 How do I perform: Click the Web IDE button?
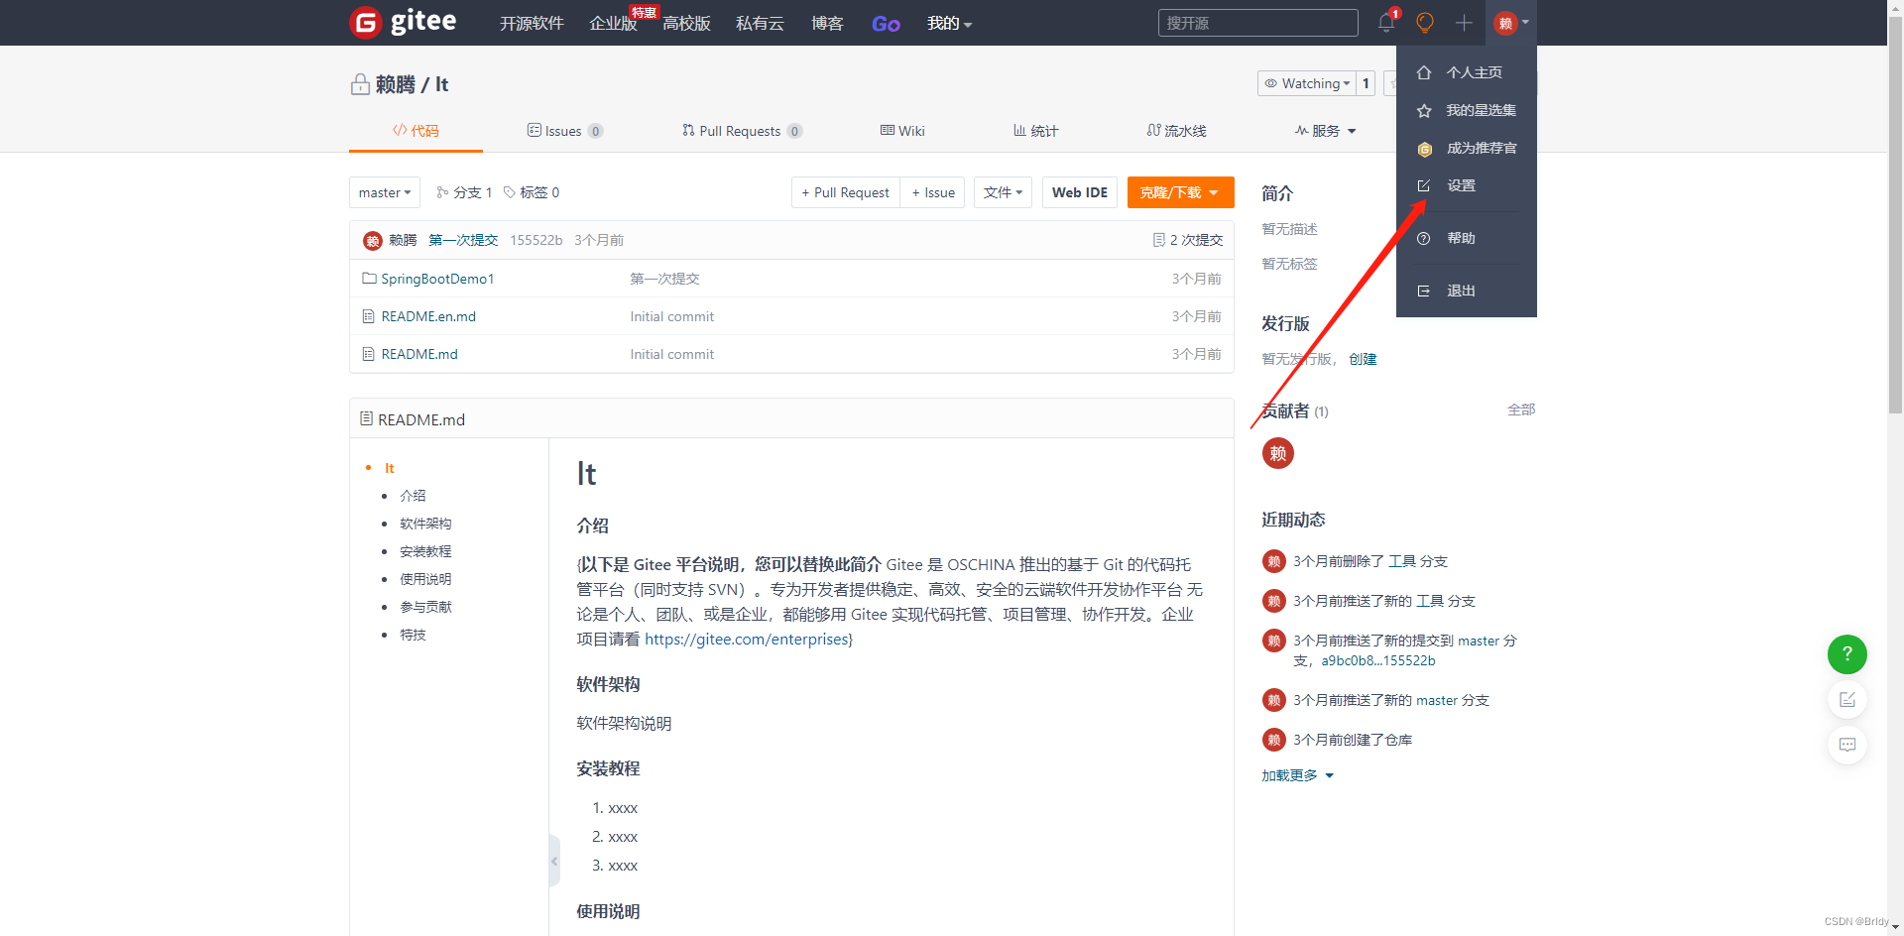click(1079, 192)
